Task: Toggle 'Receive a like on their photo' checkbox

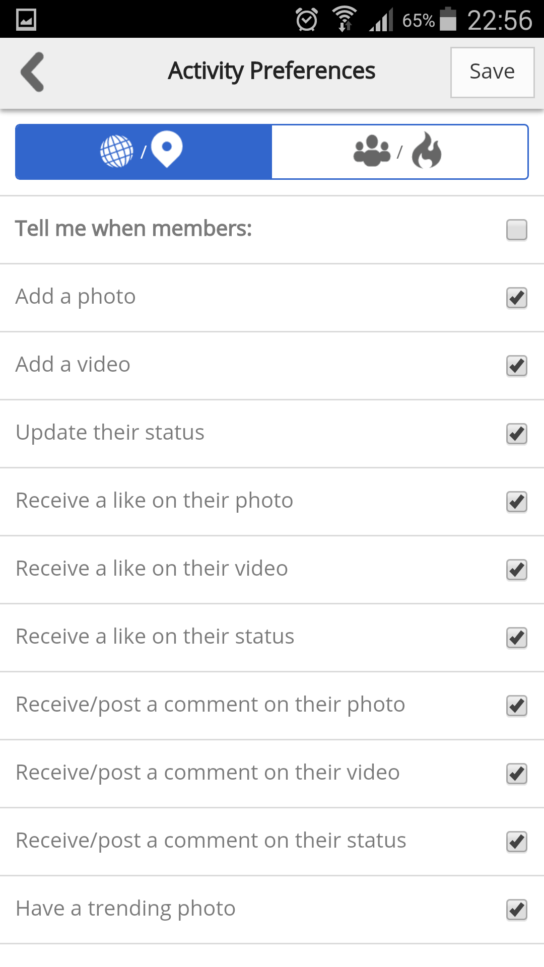Action: coord(516,502)
